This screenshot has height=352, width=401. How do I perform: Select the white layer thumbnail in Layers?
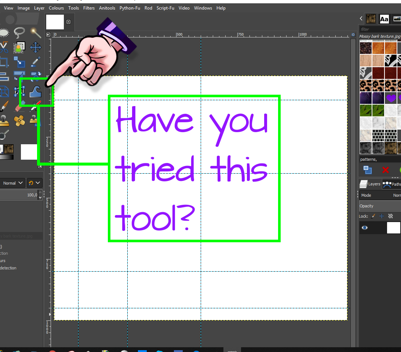(x=393, y=228)
